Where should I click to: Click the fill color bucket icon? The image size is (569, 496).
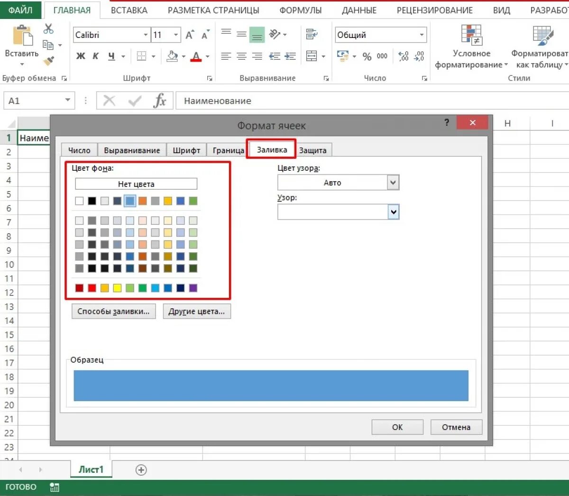pyautogui.click(x=173, y=56)
